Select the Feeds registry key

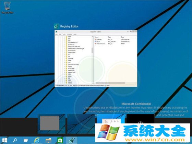70,60
